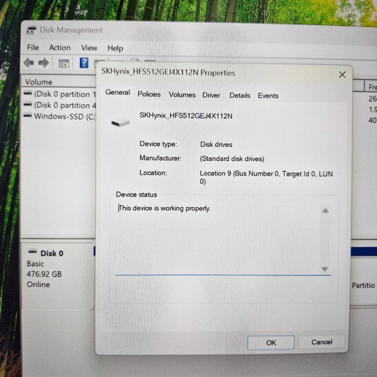Switch to the Volumes tab
This screenshot has height=377, width=377.
point(182,95)
